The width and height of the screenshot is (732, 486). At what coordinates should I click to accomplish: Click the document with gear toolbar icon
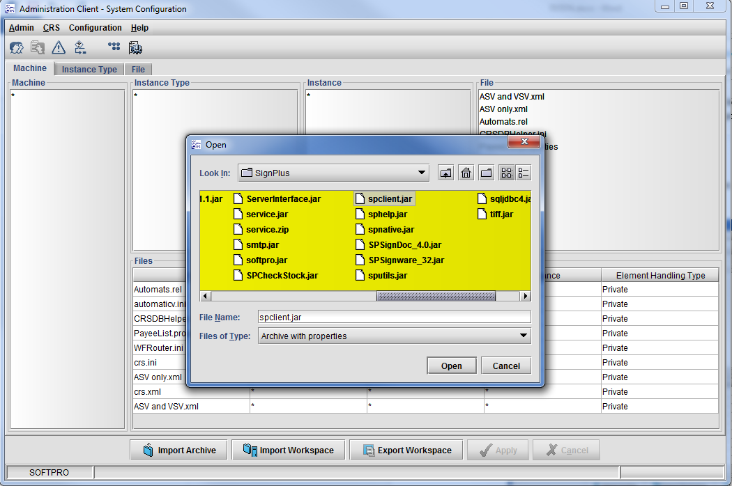click(135, 47)
